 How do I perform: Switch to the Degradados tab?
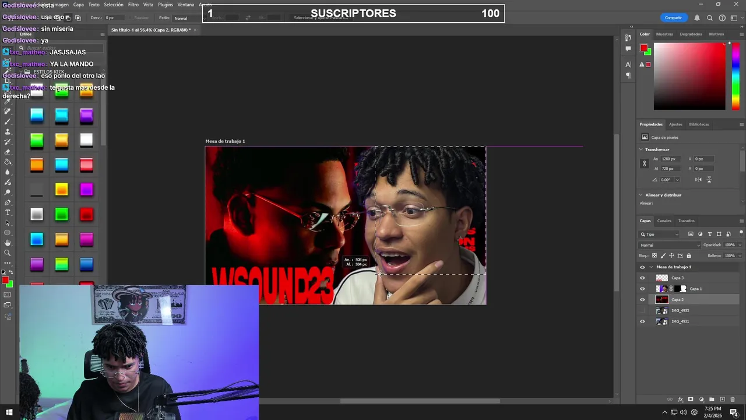coord(691,34)
